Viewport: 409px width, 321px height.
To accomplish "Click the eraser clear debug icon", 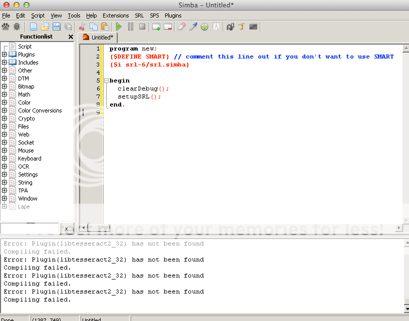I will (181, 26).
